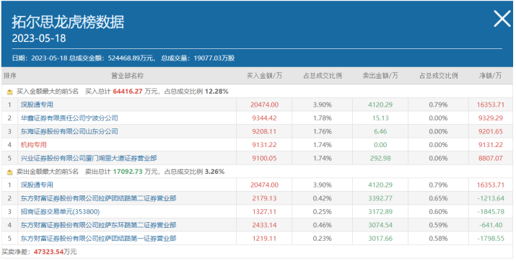Image resolution: width=516 pixels, height=261 pixels.
Task: Click the date 2023-05-18 under title
Action: 39,38
